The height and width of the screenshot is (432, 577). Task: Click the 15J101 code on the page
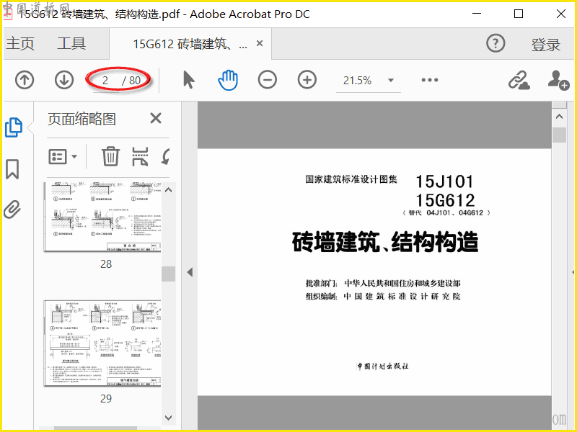[x=444, y=181]
